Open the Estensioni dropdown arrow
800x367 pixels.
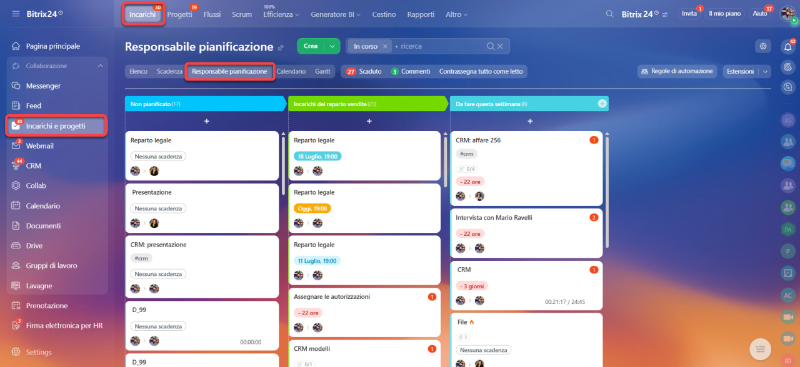point(766,72)
